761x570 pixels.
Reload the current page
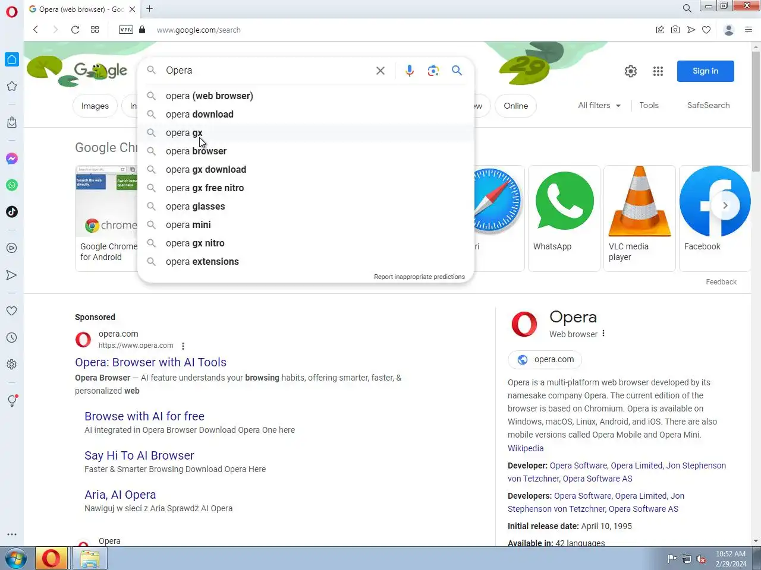coord(75,30)
